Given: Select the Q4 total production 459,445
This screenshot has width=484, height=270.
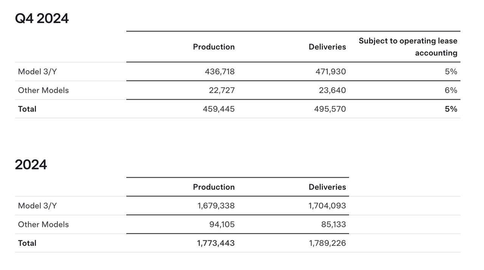Looking at the screenshot, I should (219, 109).
